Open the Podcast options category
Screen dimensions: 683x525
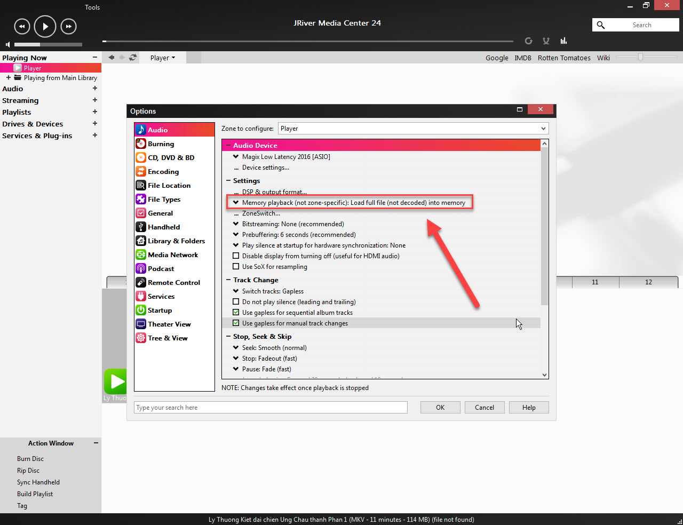coord(174,268)
